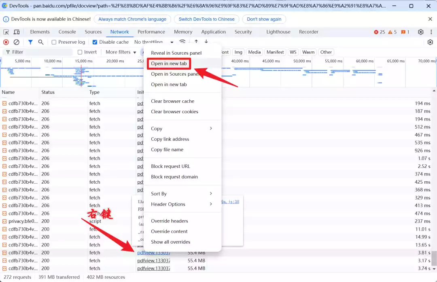Enable the Preserve log checkbox
This screenshot has height=282, width=437.
[x=54, y=42]
